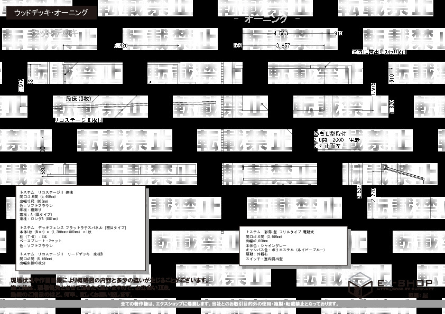
Task: Click the 彩風L型取付 annotation
Action: click(330, 134)
